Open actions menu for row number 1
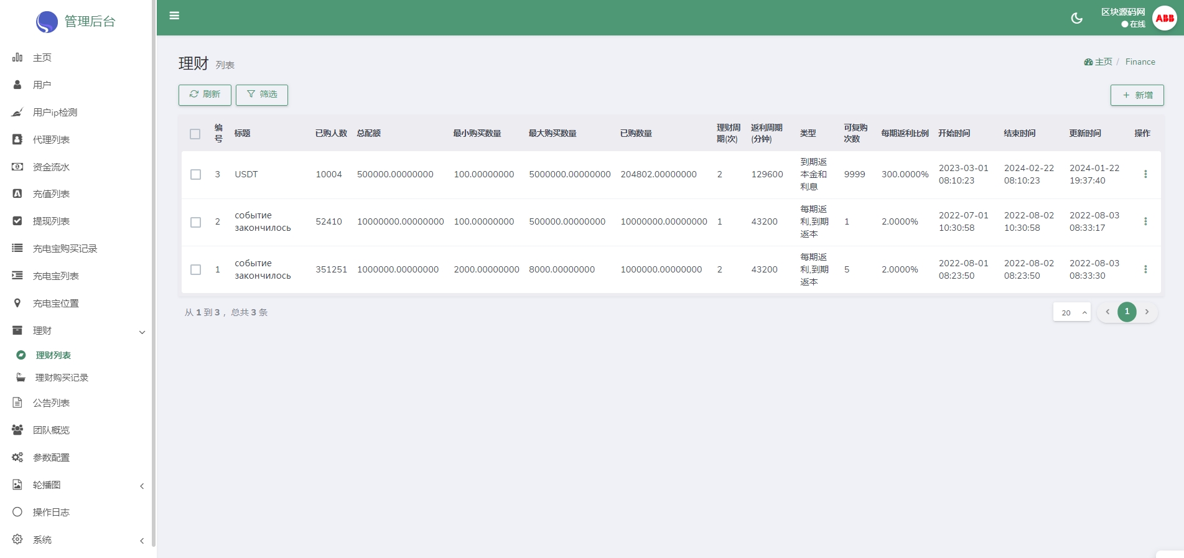The image size is (1184, 558). click(x=1145, y=269)
